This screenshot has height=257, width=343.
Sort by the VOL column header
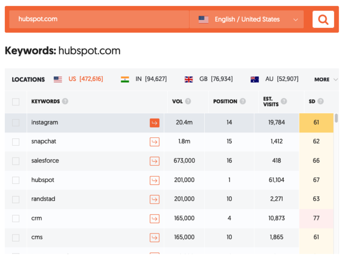[x=177, y=102]
